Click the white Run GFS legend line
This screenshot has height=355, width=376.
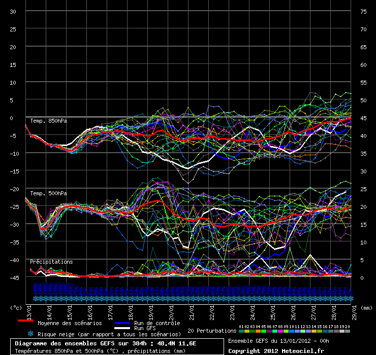122,328
